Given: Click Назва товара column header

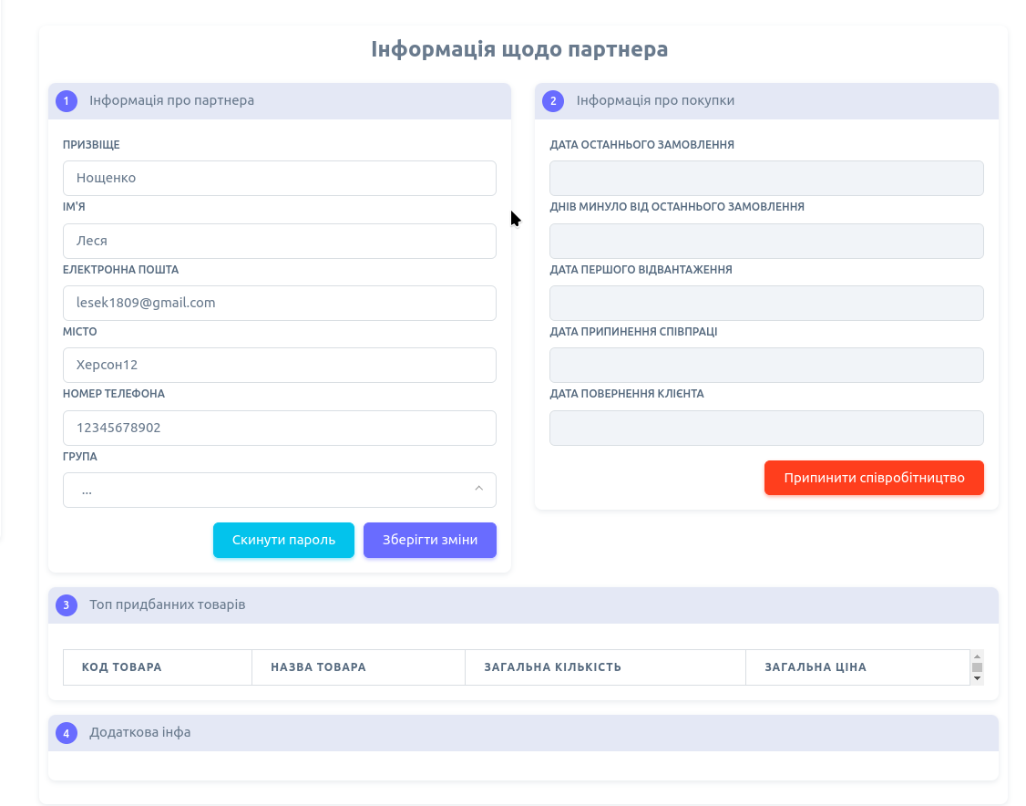Looking at the screenshot, I should point(318,667).
